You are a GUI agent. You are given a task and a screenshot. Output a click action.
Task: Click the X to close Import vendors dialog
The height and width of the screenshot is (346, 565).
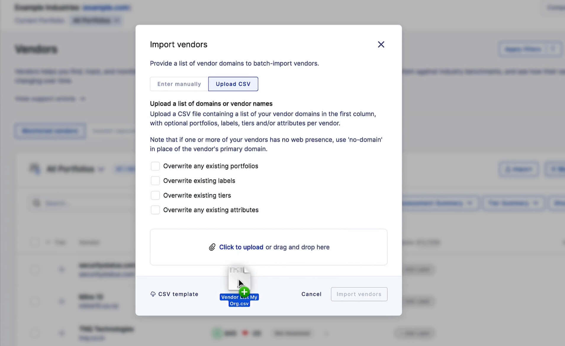pyautogui.click(x=381, y=44)
